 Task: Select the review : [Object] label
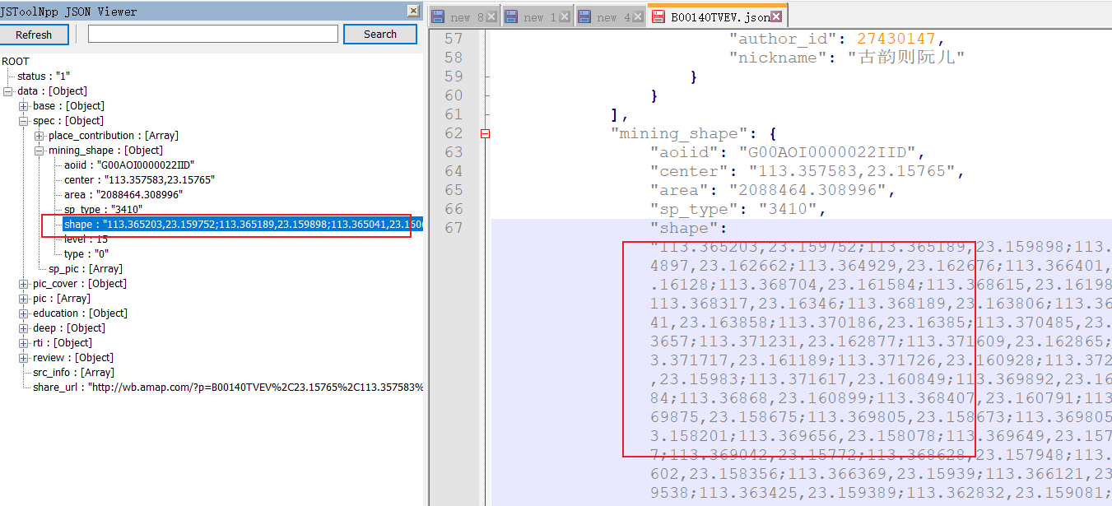tap(72, 358)
